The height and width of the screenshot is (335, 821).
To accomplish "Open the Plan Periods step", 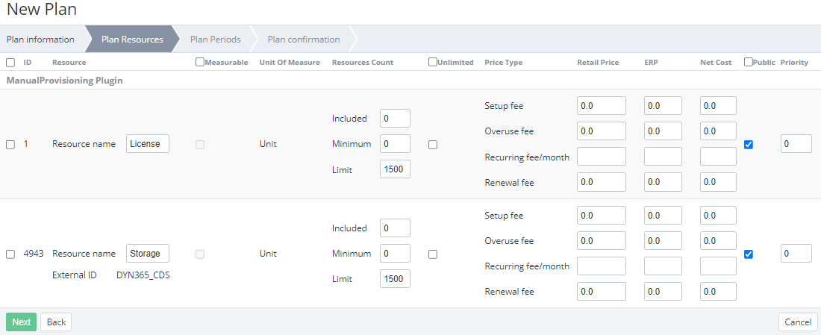I will 215,40.
